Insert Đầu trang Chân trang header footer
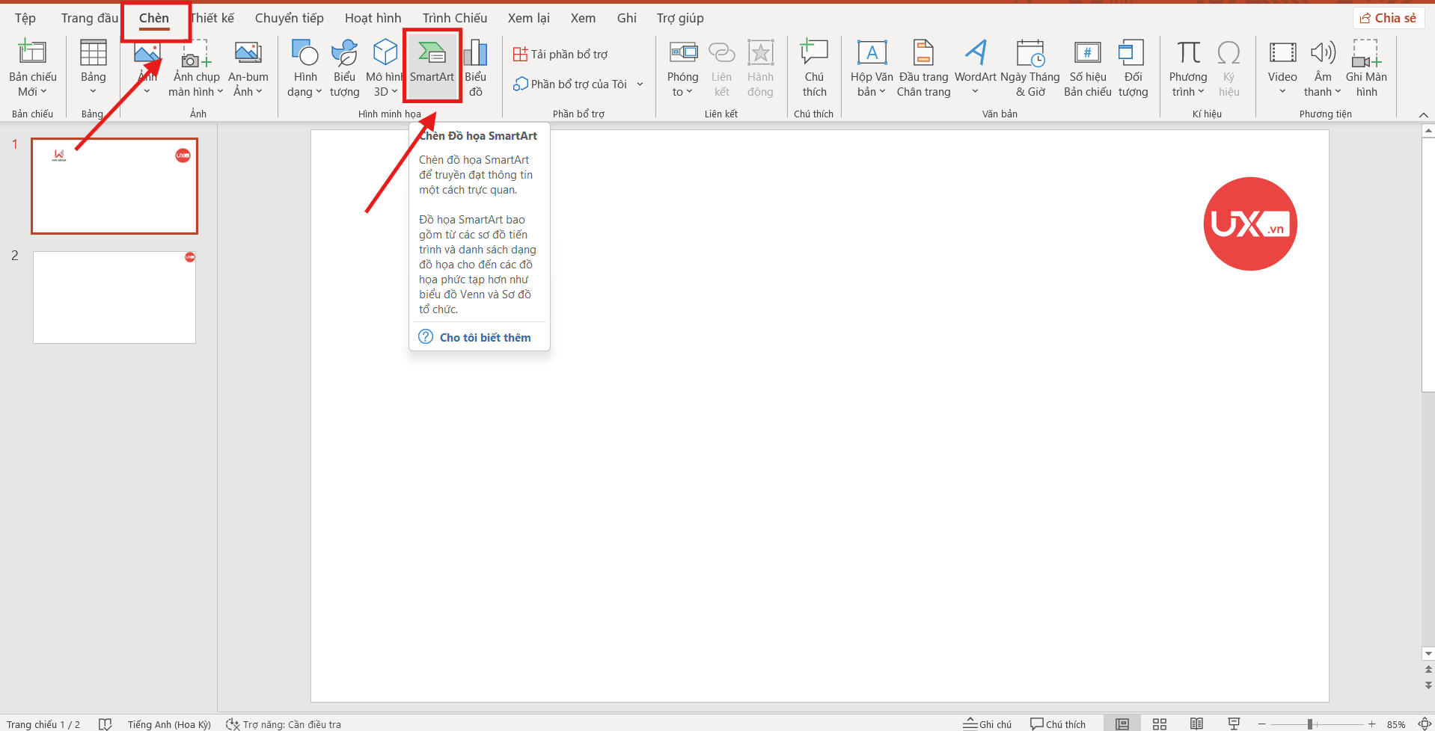This screenshot has height=731, width=1435. click(x=923, y=67)
